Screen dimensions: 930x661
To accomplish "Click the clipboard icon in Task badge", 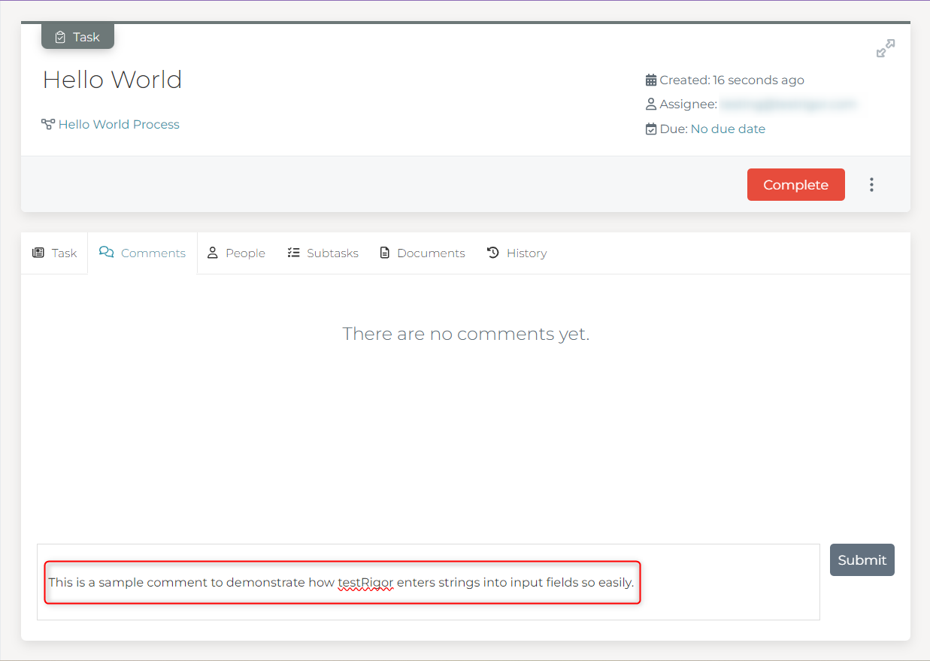I will tap(60, 37).
